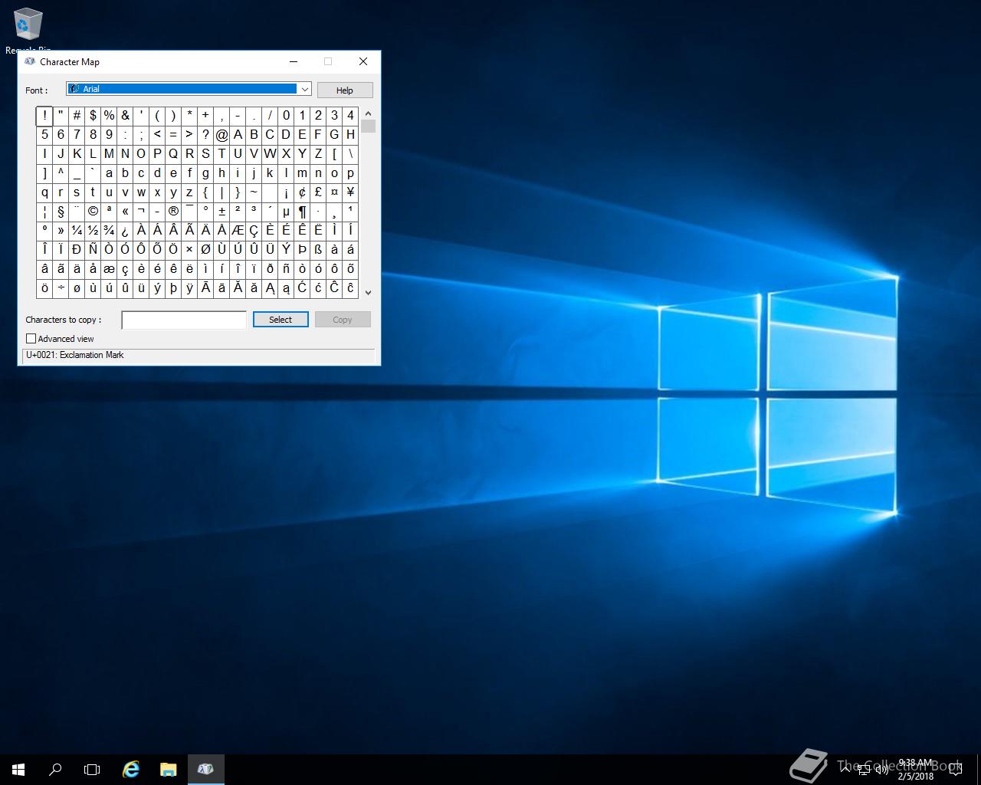Click the Copy button
The image size is (981, 785).
click(343, 320)
